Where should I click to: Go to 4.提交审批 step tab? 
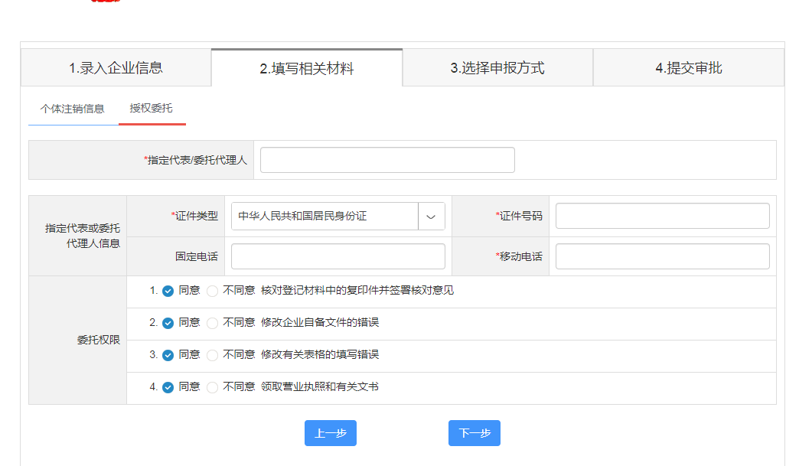[x=688, y=68]
